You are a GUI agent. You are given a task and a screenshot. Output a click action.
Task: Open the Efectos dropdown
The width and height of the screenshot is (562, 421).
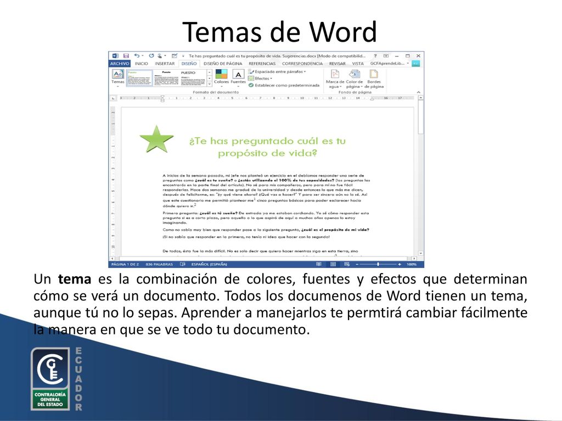[x=261, y=78]
